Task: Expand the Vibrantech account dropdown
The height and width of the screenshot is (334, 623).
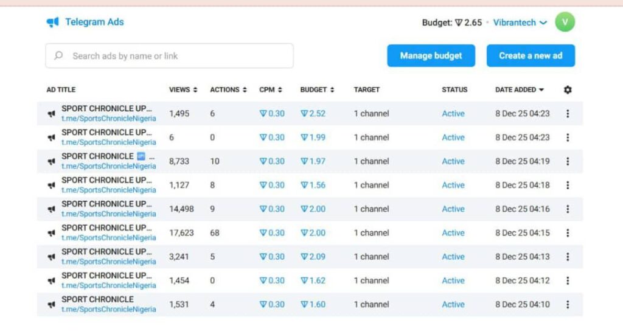Action: coord(520,23)
